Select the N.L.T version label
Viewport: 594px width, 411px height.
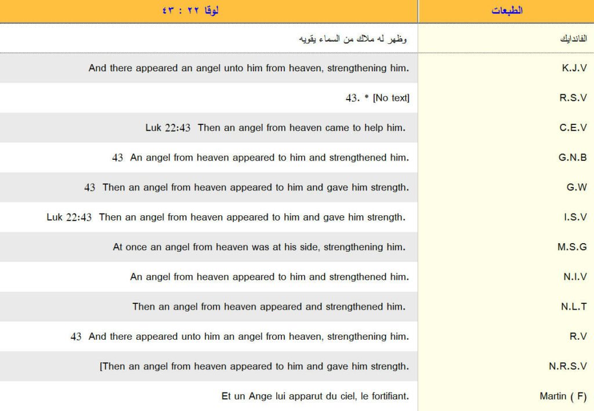[574, 307]
